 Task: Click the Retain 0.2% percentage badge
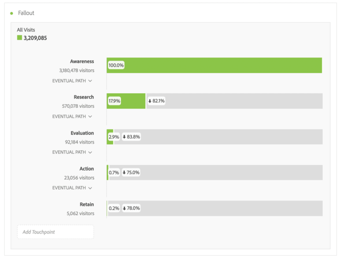114,208
